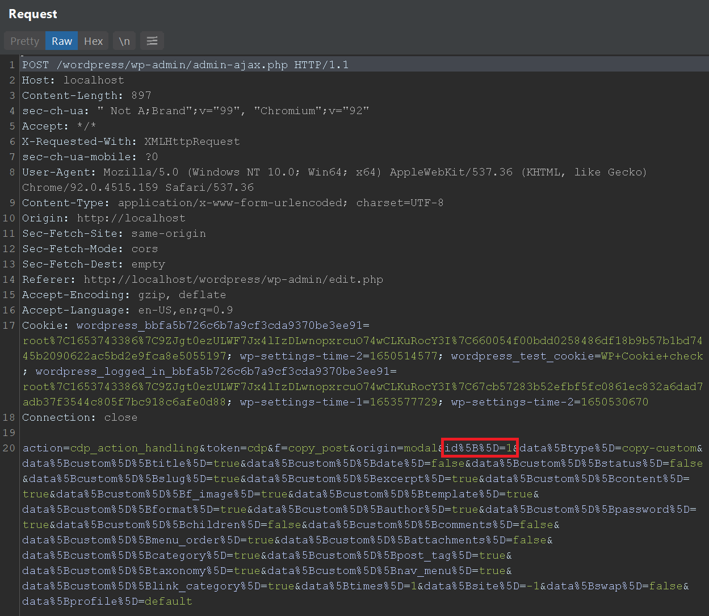The image size is (709, 616).
Task: Click the X-Requested-With XMLHttpRequest header
Action: click(131, 141)
